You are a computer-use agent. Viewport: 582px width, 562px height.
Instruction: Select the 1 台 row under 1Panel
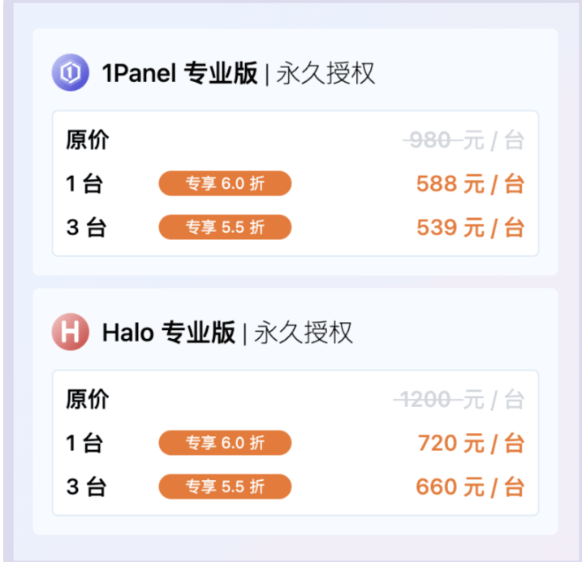[x=295, y=183]
